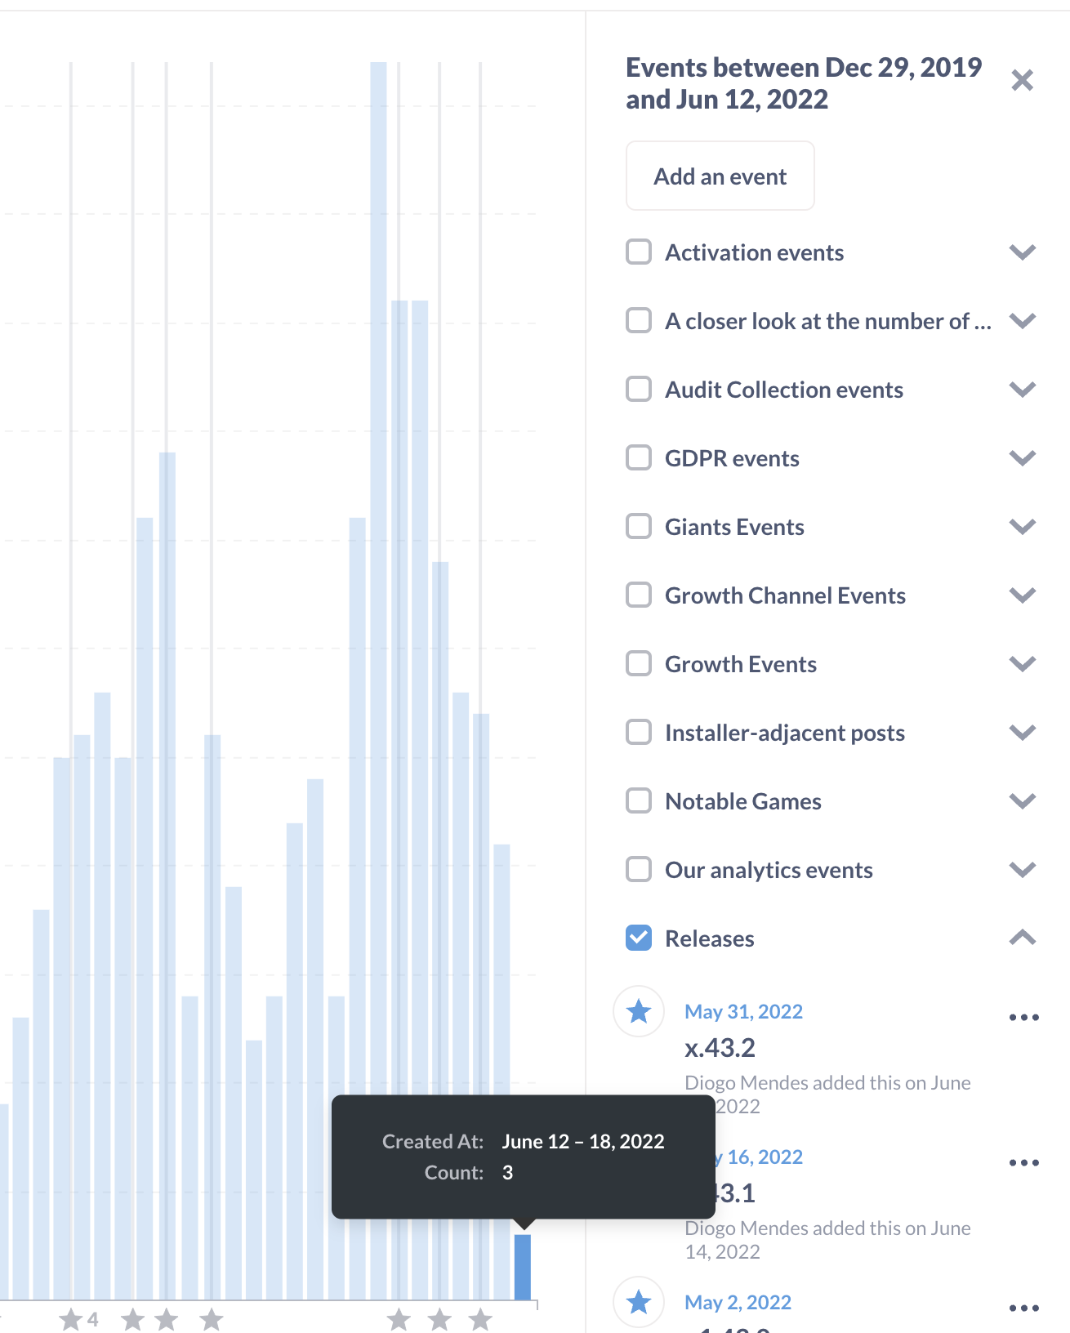This screenshot has width=1070, height=1333.
Task: Enable the GDPR events checkbox
Action: click(638, 457)
